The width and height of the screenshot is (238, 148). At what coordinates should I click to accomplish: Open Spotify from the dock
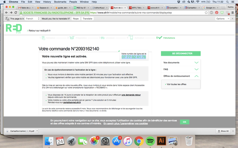point(150,141)
